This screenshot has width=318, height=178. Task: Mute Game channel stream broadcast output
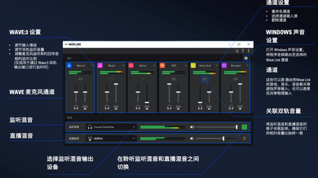click(x=147, y=107)
